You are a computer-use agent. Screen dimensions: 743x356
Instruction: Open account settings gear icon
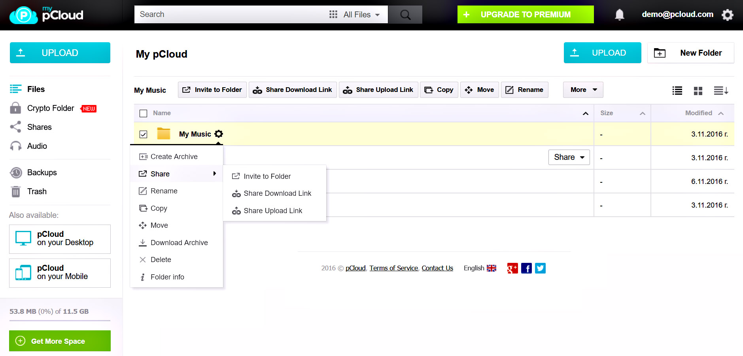(x=727, y=15)
